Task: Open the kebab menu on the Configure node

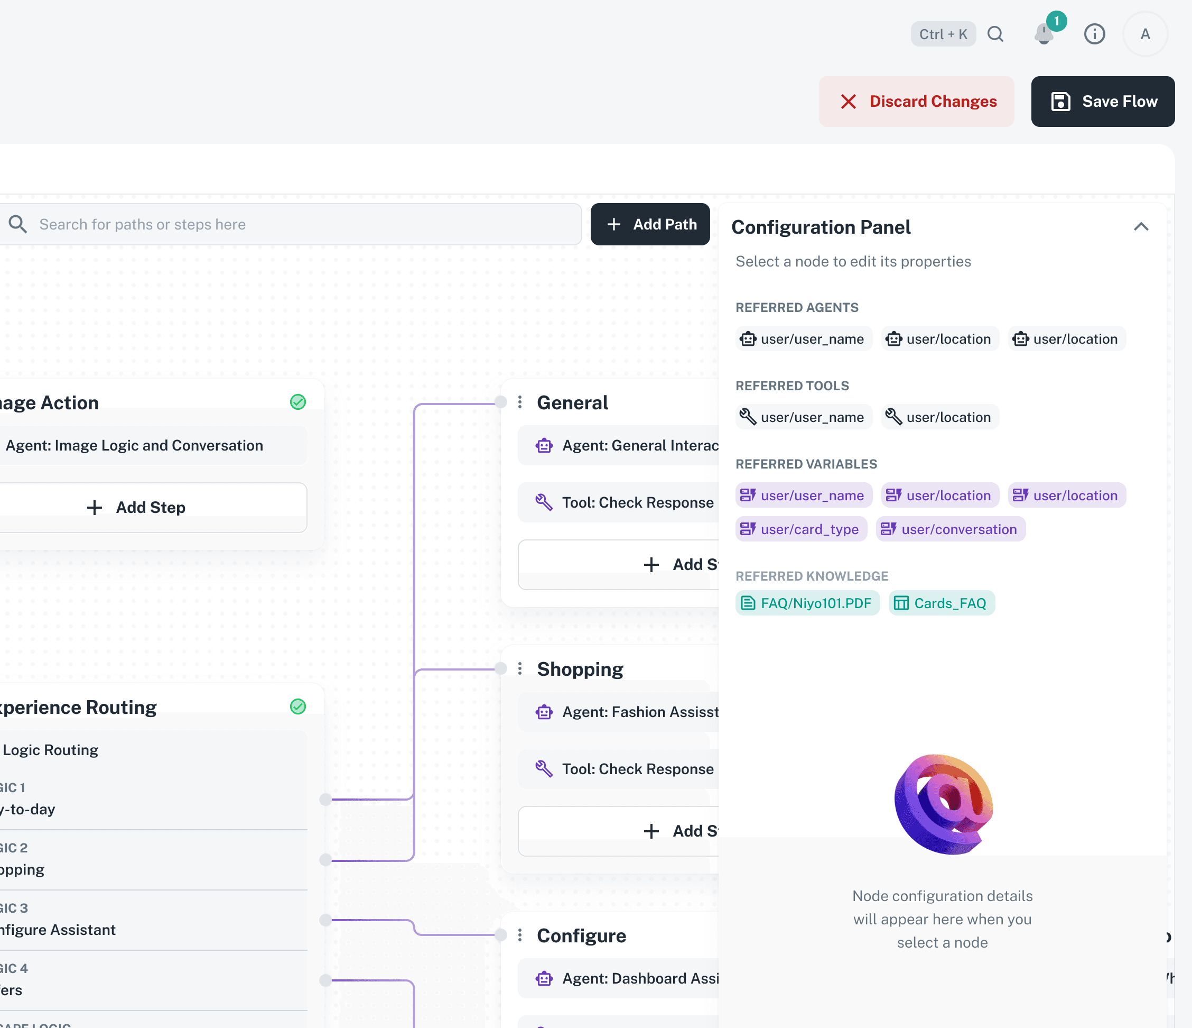Action: tap(520, 935)
